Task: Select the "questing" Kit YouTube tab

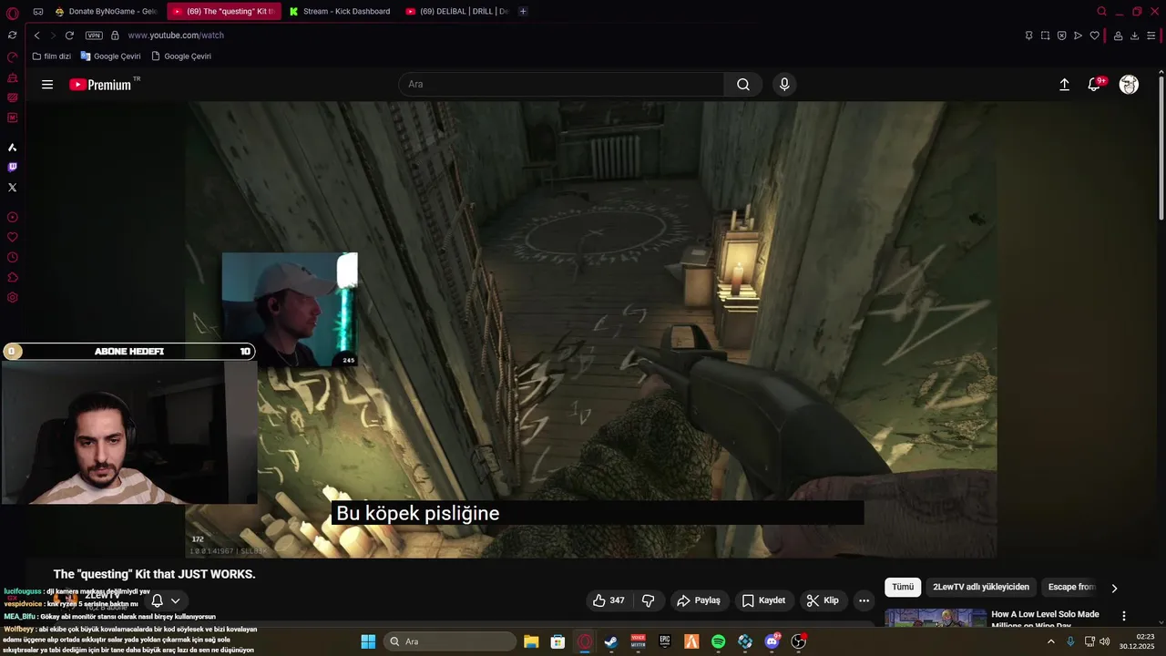Action: coord(222,12)
